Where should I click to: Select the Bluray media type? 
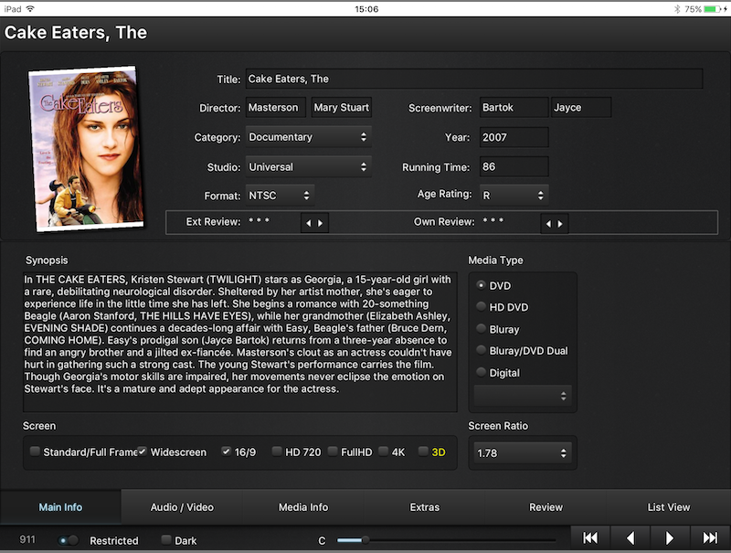482,329
